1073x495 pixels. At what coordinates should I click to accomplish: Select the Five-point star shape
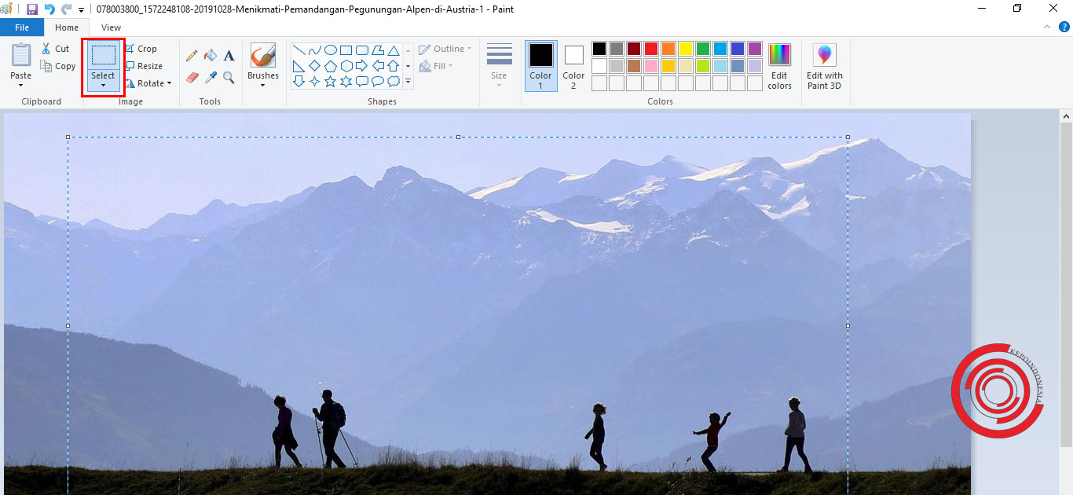[330, 80]
